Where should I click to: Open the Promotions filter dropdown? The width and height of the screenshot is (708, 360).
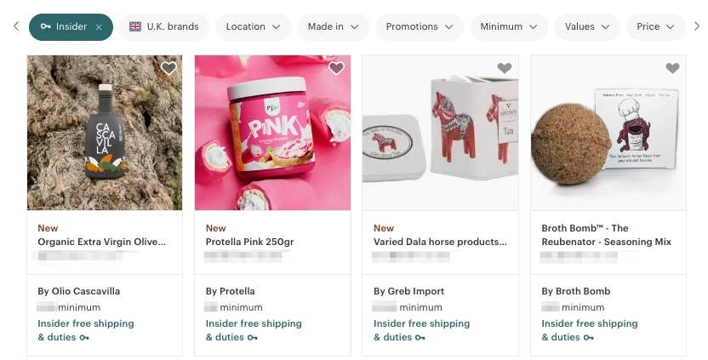[x=420, y=27]
